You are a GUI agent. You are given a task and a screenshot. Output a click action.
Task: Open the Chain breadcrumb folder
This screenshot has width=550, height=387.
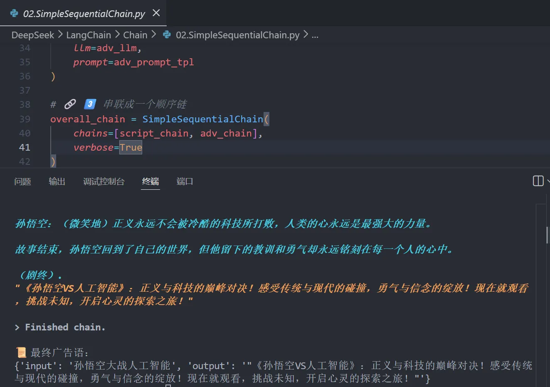(135, 35)
